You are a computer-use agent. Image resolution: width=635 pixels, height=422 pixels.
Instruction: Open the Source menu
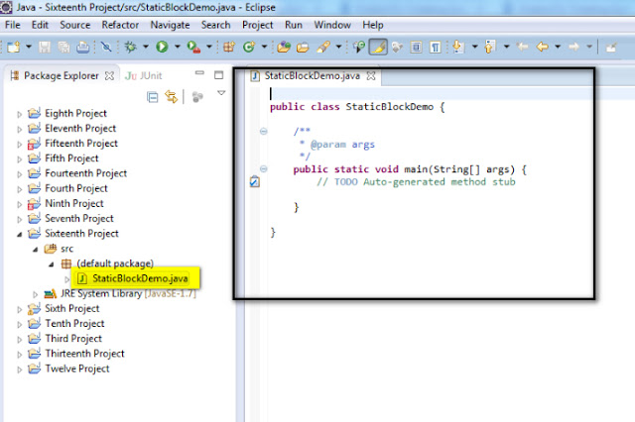point(75,25)
